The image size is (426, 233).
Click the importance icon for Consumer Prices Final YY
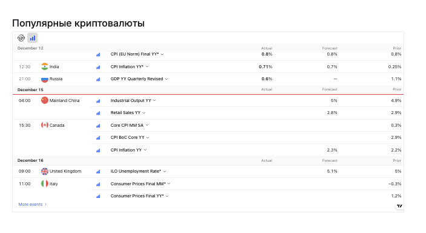[98, 196]
